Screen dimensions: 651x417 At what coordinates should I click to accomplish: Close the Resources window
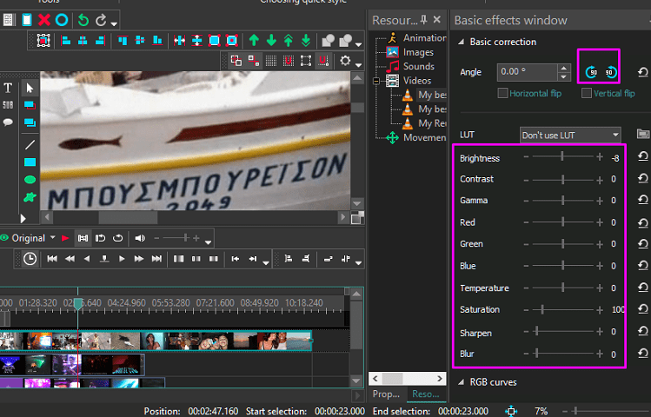tap(437, 19)
